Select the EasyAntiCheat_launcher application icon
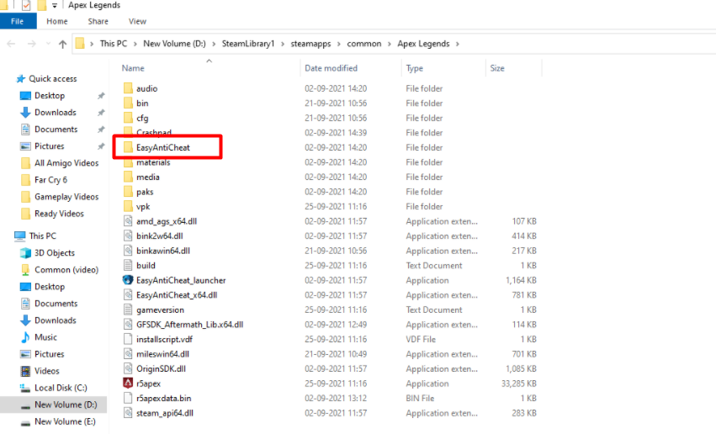Screen dimensions: 716x434 coord(129,280)
